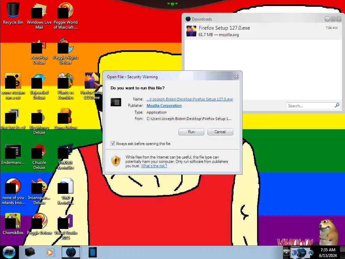Select the Insaniquarium Deluxe icon
Viewport: 345px width, 259px height.
click(39, 192)
